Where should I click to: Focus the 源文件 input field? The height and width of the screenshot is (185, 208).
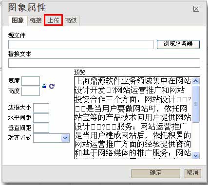[x=81, y=45]
